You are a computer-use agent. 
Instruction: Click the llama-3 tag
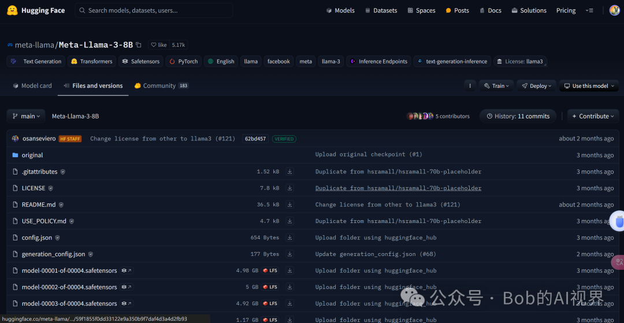coord(330,61)
